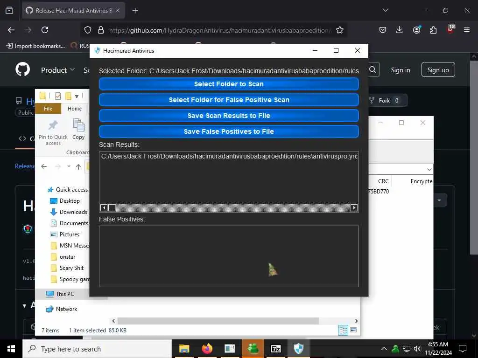The height and width of the screenshot is (358, 478).
Task: Show hidden system tray icons
Action: [384, 349]
